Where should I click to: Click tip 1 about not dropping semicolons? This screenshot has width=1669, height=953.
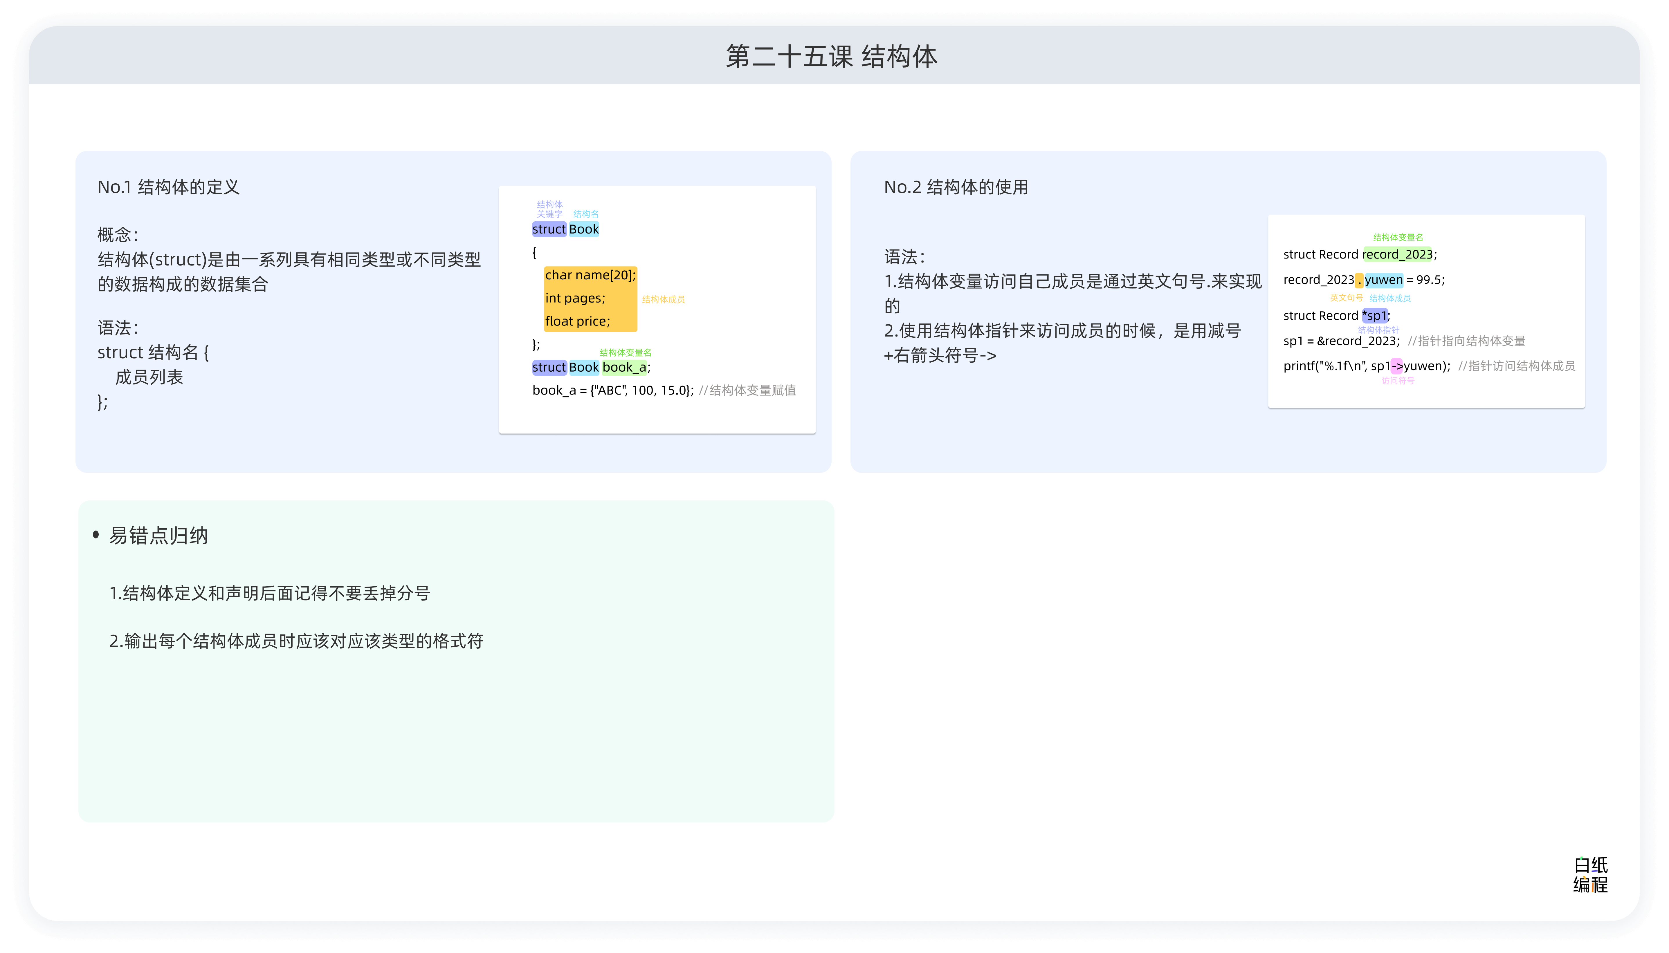[270, 593]
